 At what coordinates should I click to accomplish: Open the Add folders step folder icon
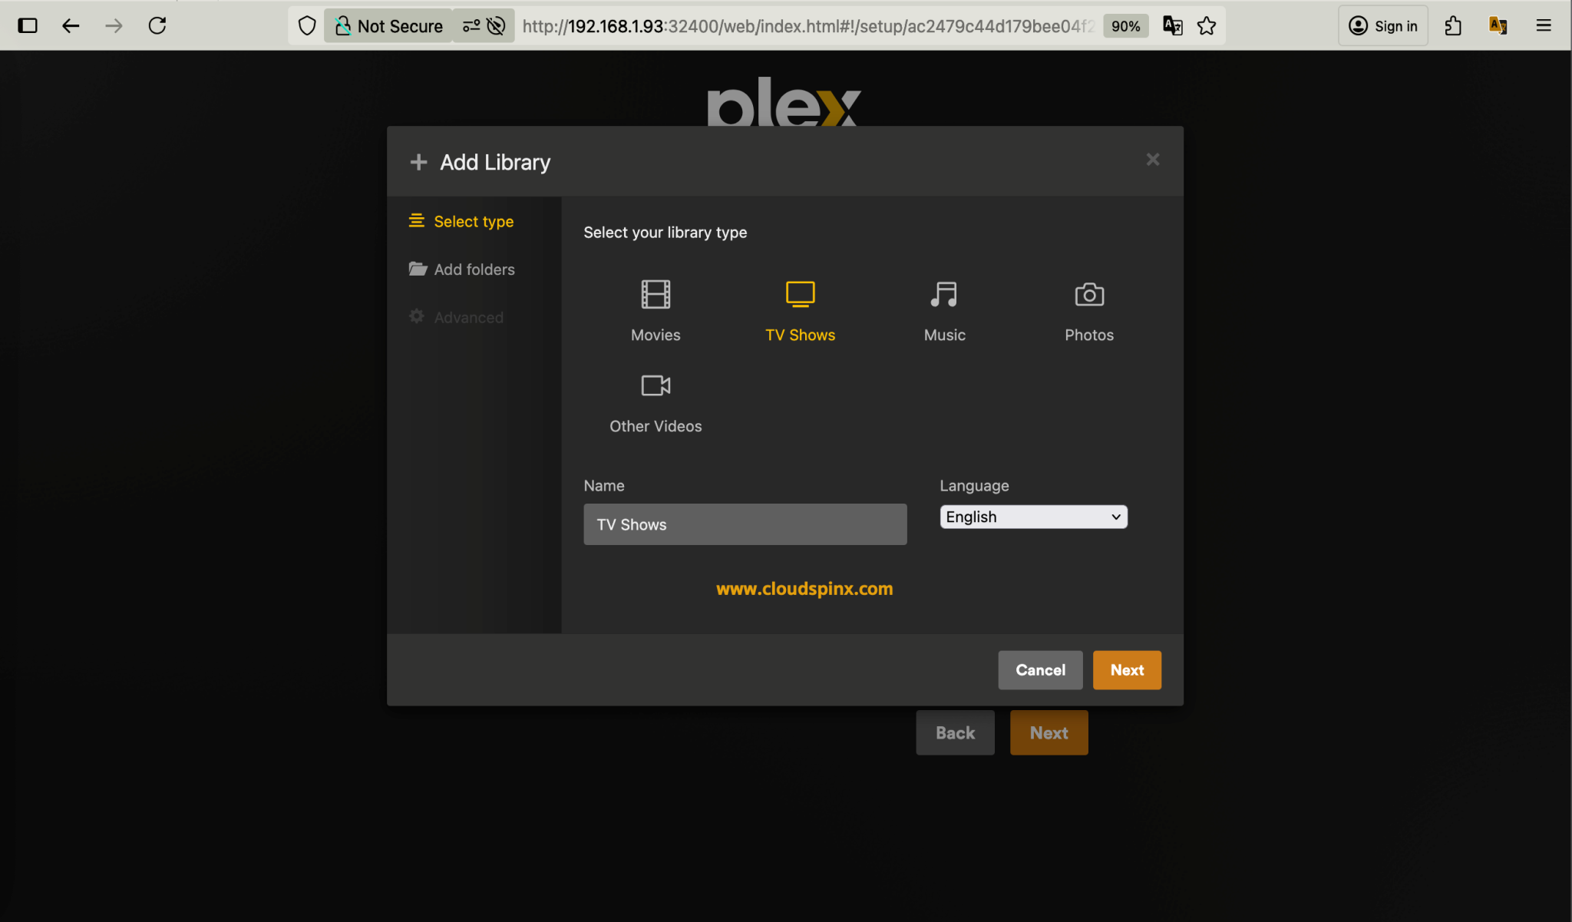417,269
